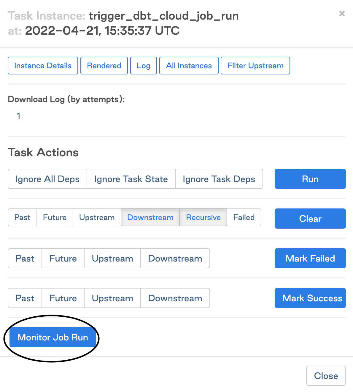
Task: Enable Ignore All Deps option
Action: point(47,179)
